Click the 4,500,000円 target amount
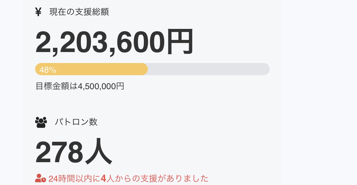This screenshot has height=185, width=357. pyautogui.click(x=101, y=86)
